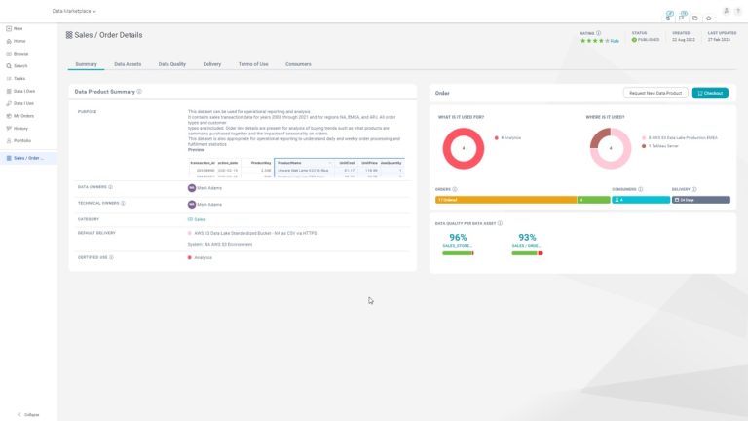Click the Tableau Server legend entry
The width and height of the screenshot is (748, 421).
pyautogui.click(x=660, y=146)
